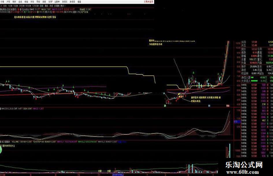The width and height of the screenshot is (273, 176).
Task: Click the MACD(12,26,9) indicator label
Action: 7,109
